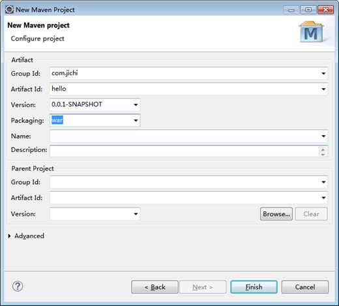Open the Artifact Group Id dropdown
Viewport: 339px width, 306px height.
click(323, 74)
